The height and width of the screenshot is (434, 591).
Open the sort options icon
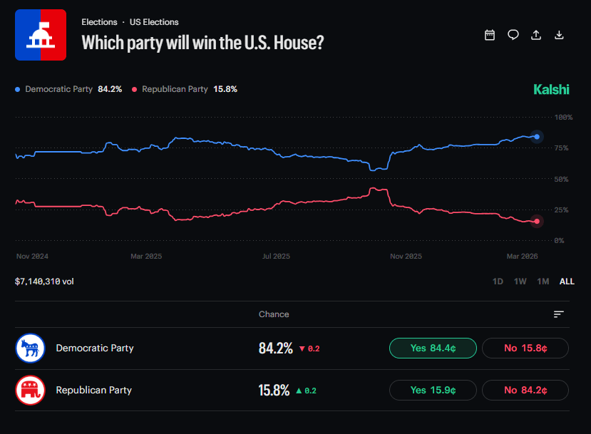coord(558,314)
